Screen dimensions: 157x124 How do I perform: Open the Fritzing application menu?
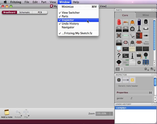16,2
